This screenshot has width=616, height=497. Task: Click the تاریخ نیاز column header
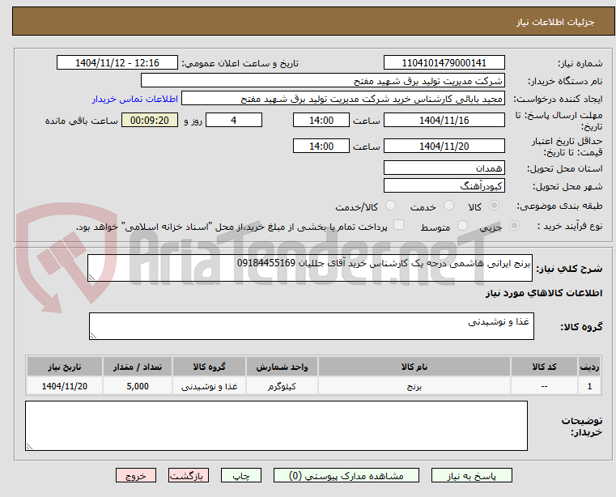click(65, 367)
